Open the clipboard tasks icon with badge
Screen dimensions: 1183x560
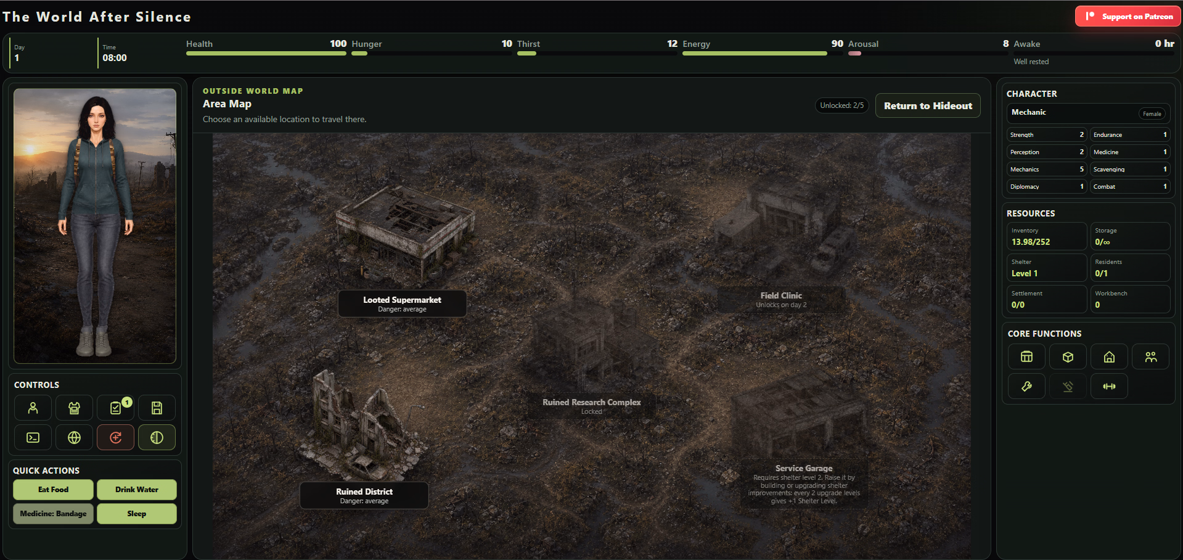click(115, 408)
